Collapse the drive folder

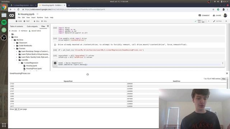[x=10, y=37]
